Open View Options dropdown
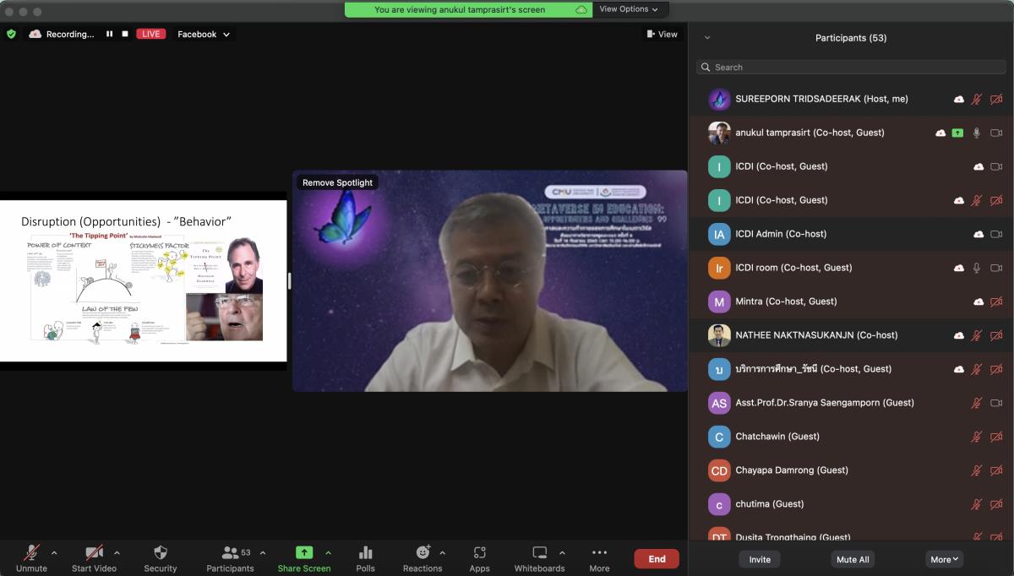This screenshot has width=1014, height=576. (x=629, y=9)
